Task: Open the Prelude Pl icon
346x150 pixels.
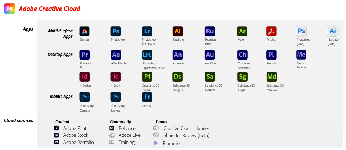Action: pyautogui.click(x=271, y=55)
